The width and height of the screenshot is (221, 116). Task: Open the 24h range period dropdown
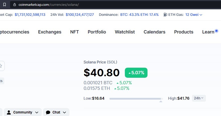pos(199,98)
